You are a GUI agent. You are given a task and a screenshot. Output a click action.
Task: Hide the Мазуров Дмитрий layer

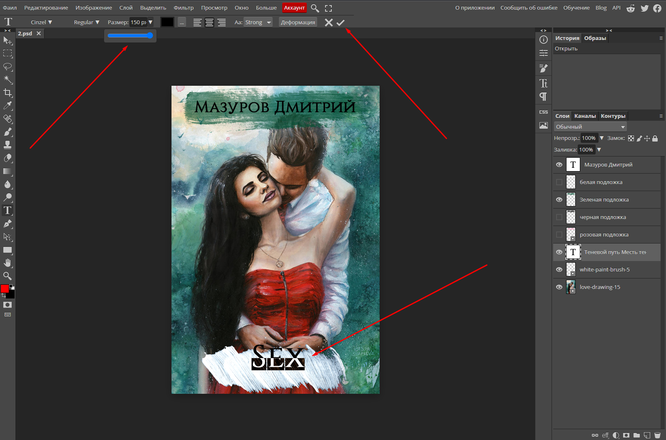point(559,165)
